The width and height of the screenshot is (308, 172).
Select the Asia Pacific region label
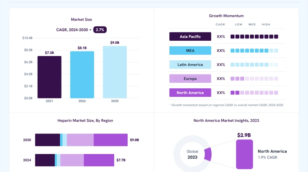(x=190, y=37)
